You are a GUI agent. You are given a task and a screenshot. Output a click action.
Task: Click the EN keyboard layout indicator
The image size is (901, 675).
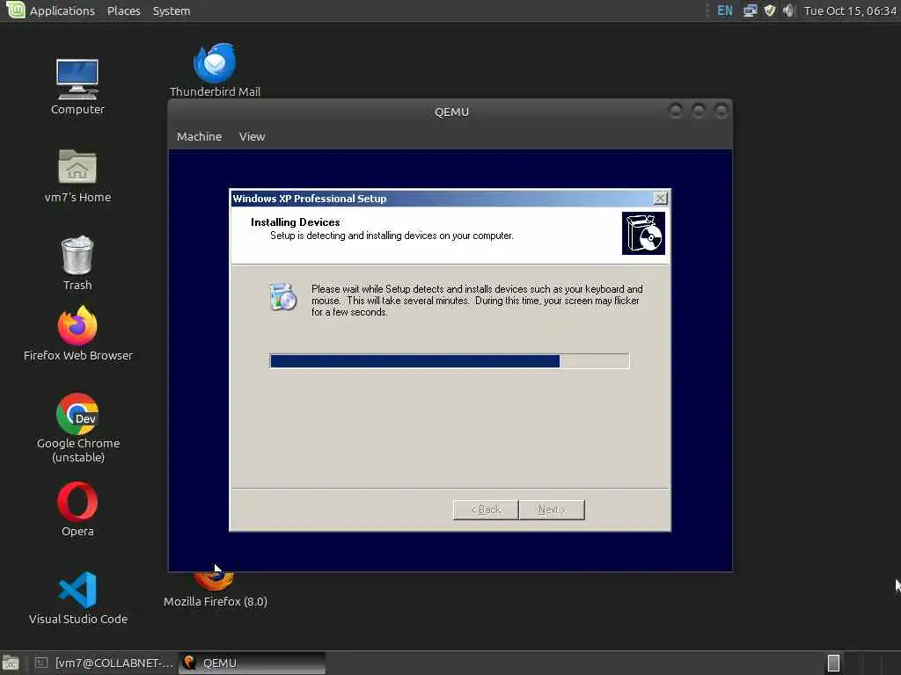[x=725, y=11]
